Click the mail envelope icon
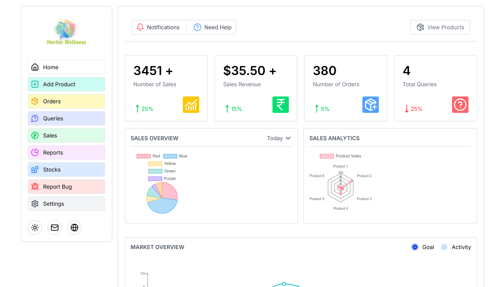The height and width of the screenshot is (287, 502). [x=55, y=228]
